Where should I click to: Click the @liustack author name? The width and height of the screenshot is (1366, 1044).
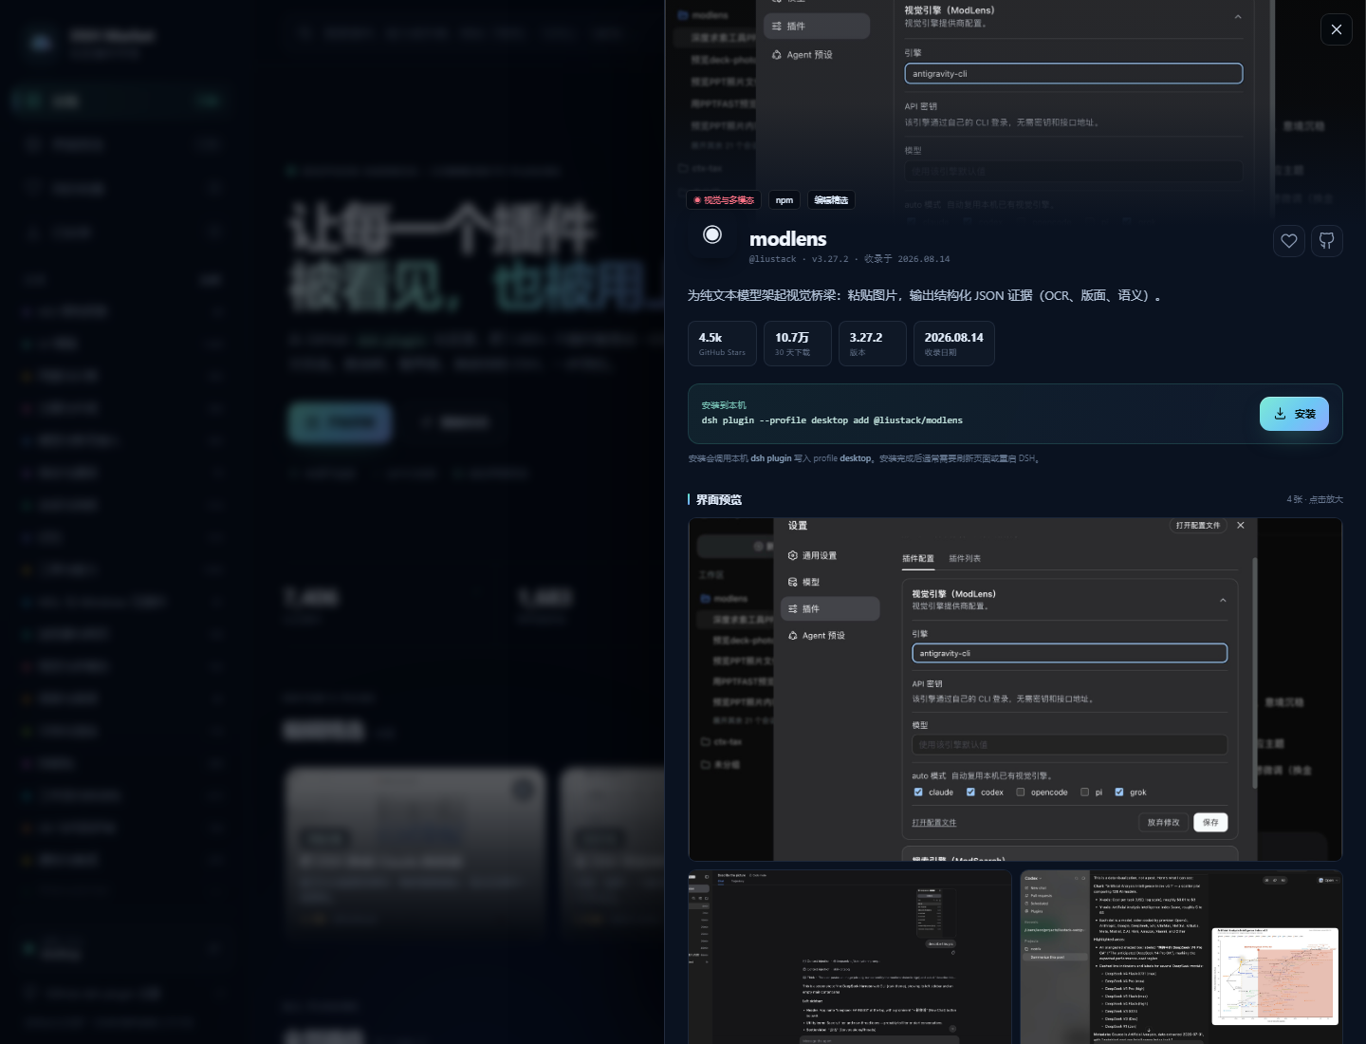pyautogui.click(x=772, y=259)
